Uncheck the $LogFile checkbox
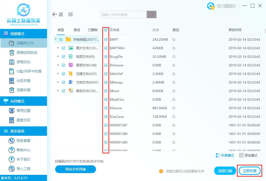This screenshot has width=266, height=181. click(106, 57)
